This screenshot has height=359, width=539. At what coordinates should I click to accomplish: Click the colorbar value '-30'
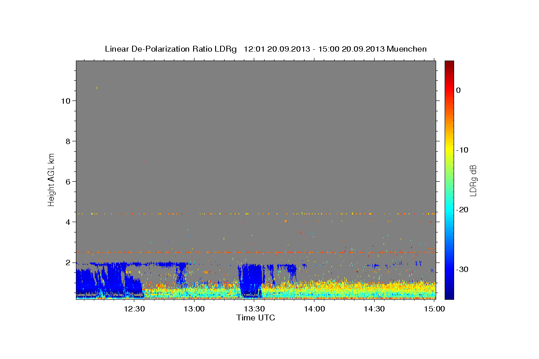coord(463,269)
